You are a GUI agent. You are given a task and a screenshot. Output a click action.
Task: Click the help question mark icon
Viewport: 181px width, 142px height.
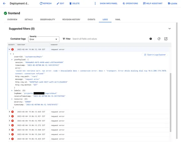point(151,39)
